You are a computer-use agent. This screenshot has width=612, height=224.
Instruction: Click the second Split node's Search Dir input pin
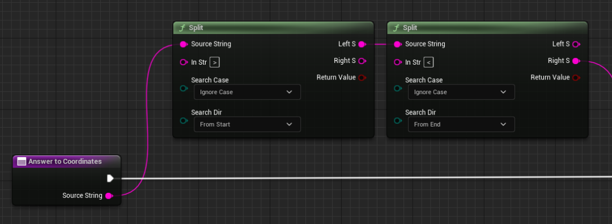pos(397,121)
